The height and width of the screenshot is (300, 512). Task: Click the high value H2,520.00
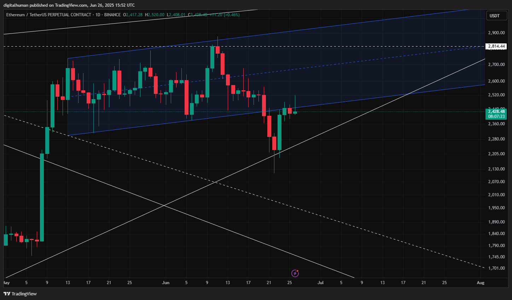click(155, 15)
